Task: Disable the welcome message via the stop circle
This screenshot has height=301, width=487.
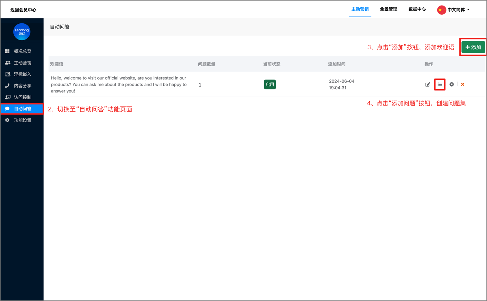Action: click(452, 84)
